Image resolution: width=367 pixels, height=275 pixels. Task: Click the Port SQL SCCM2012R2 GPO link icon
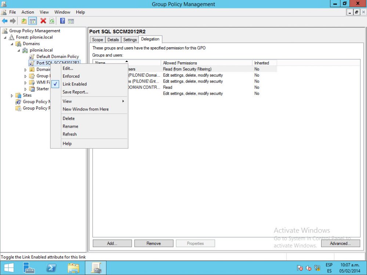click(x=32, y=63)
